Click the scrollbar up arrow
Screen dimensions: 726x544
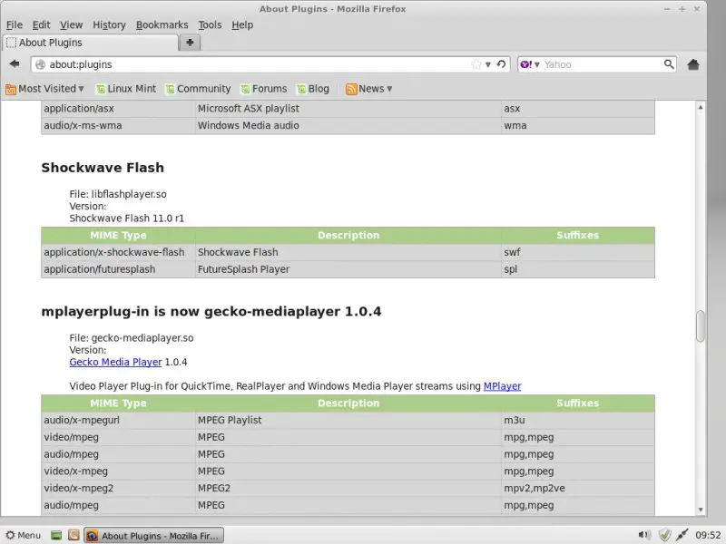(700, 107)
